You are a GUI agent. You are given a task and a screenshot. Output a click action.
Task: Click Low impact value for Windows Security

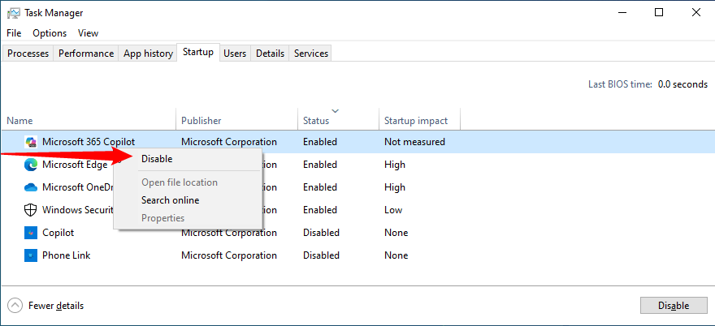pos(393,210)
